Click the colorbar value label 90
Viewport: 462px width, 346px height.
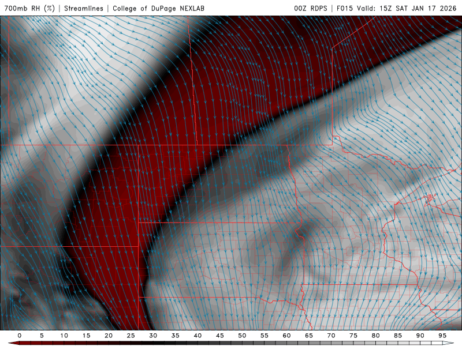pyautogui.click(x=420, y=336)
